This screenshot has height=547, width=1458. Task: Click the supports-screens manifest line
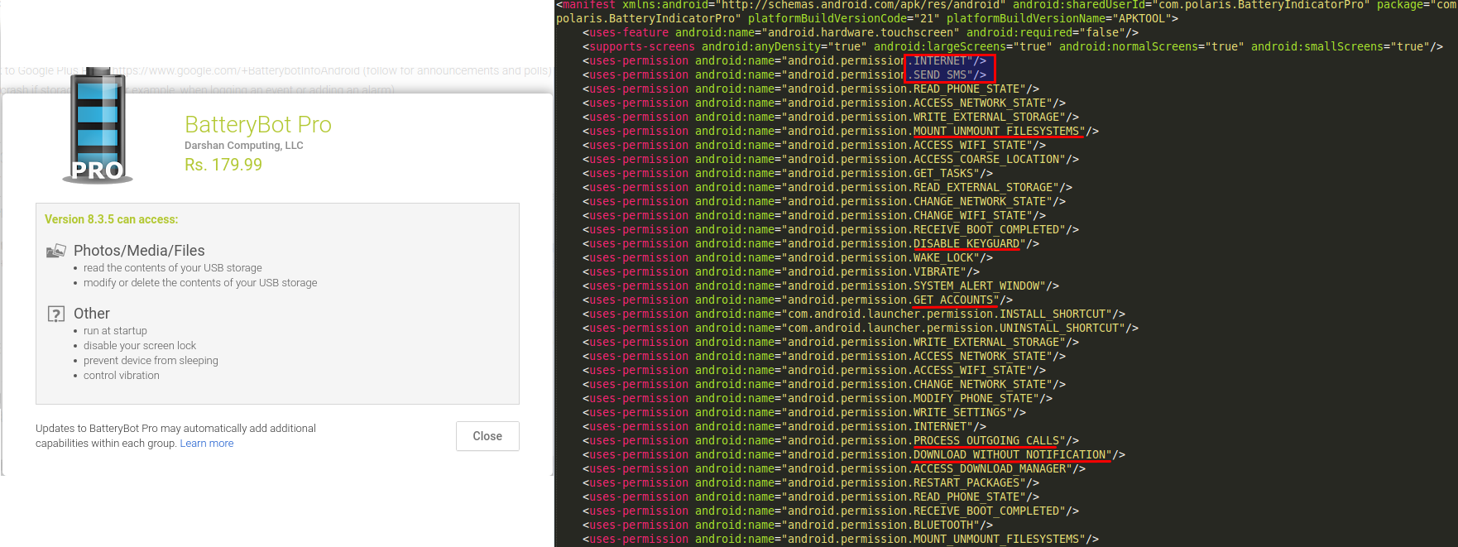click(1013, 47)
